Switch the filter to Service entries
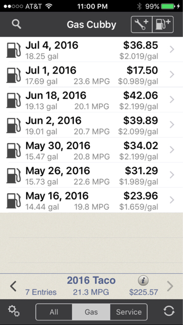Image resolution: width=183 pixels, height=325 pixels. point(129,312)
